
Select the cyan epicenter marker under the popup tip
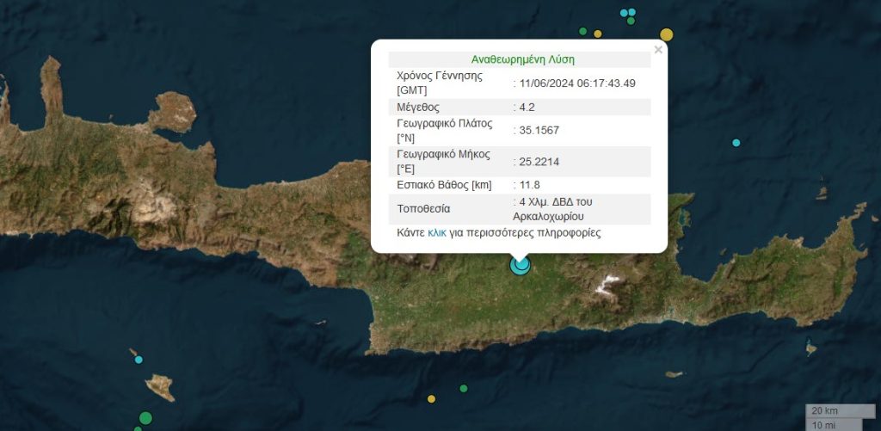[x=520, y=265]
